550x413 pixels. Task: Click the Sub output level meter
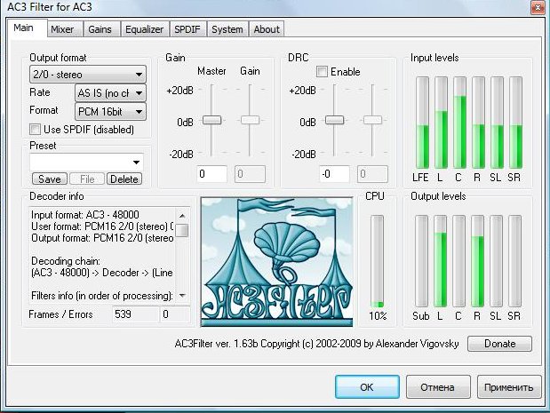(422, 261)
